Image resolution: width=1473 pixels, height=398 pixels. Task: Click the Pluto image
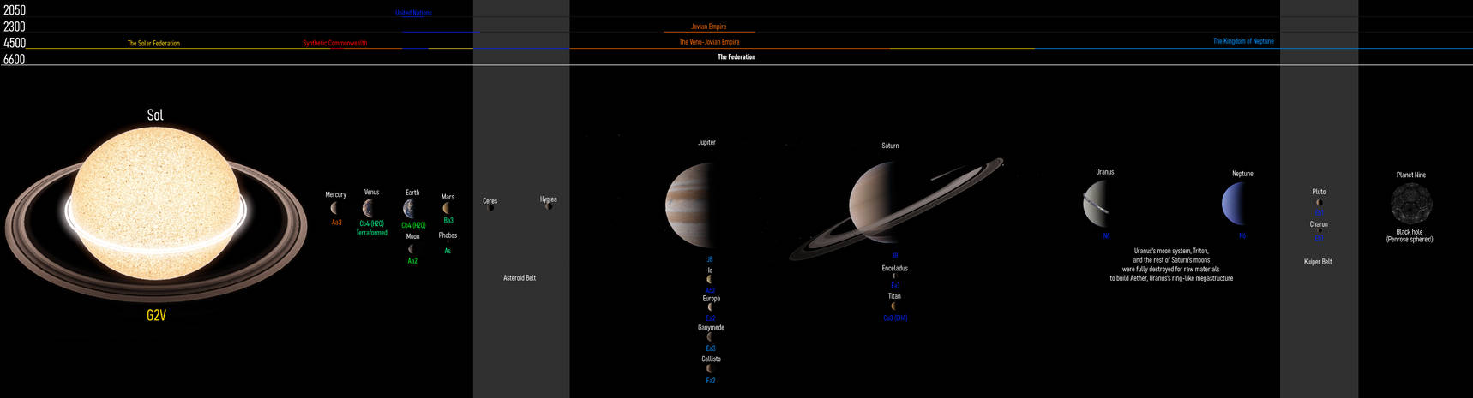[1319, 203]
